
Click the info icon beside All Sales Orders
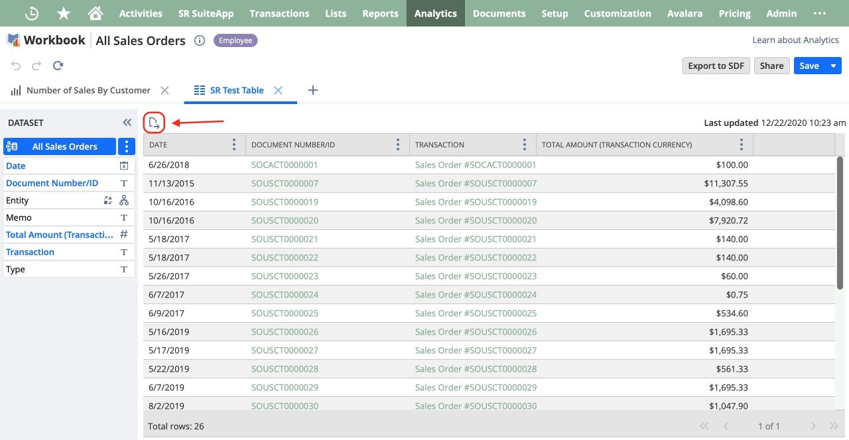pyautogui.click(x=199, y=40)
